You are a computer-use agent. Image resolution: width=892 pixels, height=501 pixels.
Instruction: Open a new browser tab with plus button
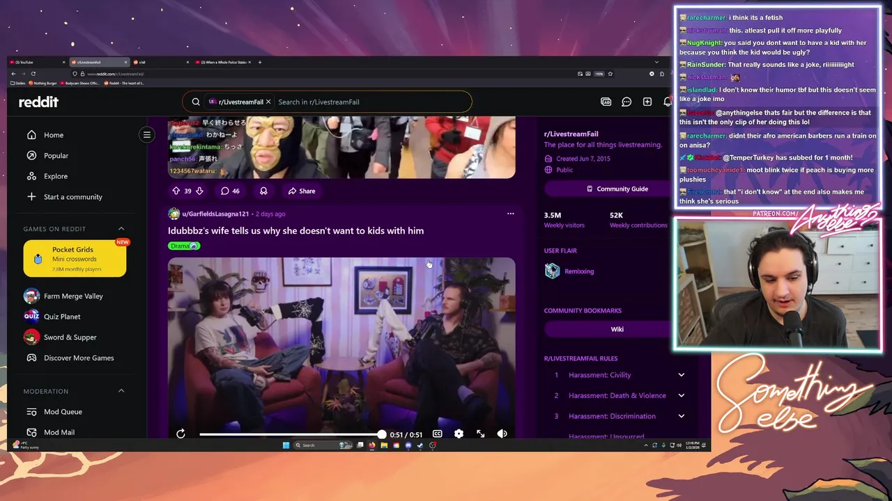tap(260, 62)
